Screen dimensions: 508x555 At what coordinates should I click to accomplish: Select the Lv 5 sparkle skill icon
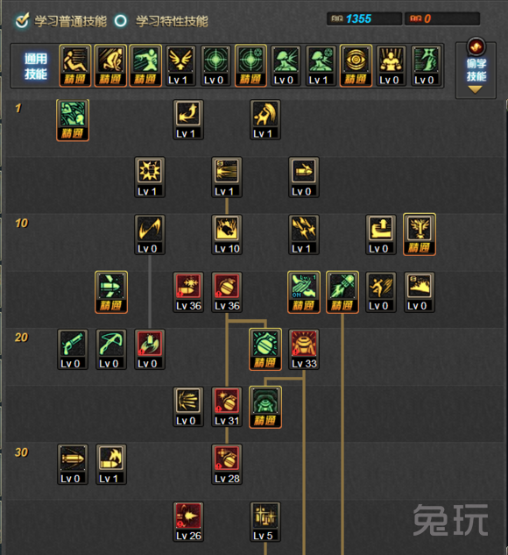click(265, 522)
